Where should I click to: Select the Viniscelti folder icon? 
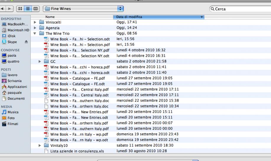tap(42, 22)
